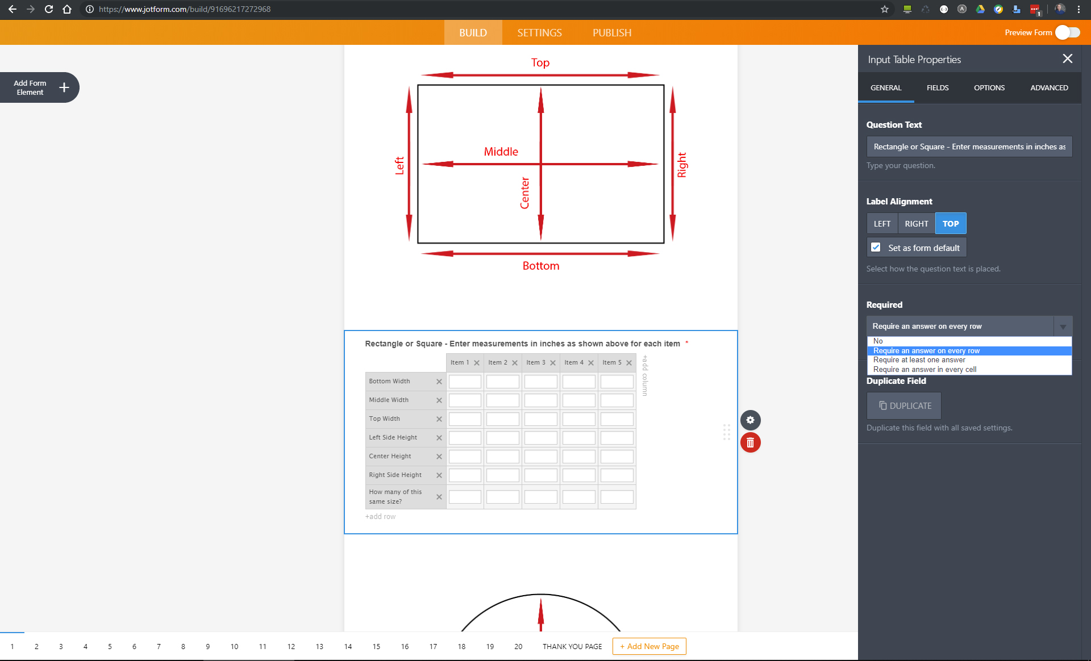Expand the Required dropdown arrow
The width and height of the screenshot is (1091, 661).
1063,327
